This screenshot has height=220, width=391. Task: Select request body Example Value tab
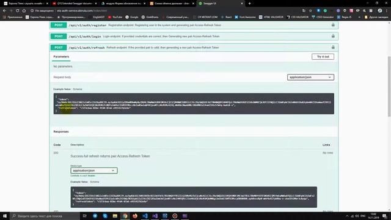(x=62, y=89)
